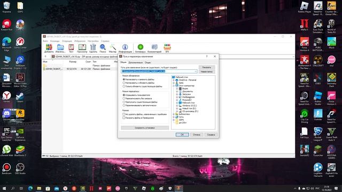The height and width of the screenshot is (192, 342).
Task: Select the GDPS folder in the tree
Action: (181, 119)
